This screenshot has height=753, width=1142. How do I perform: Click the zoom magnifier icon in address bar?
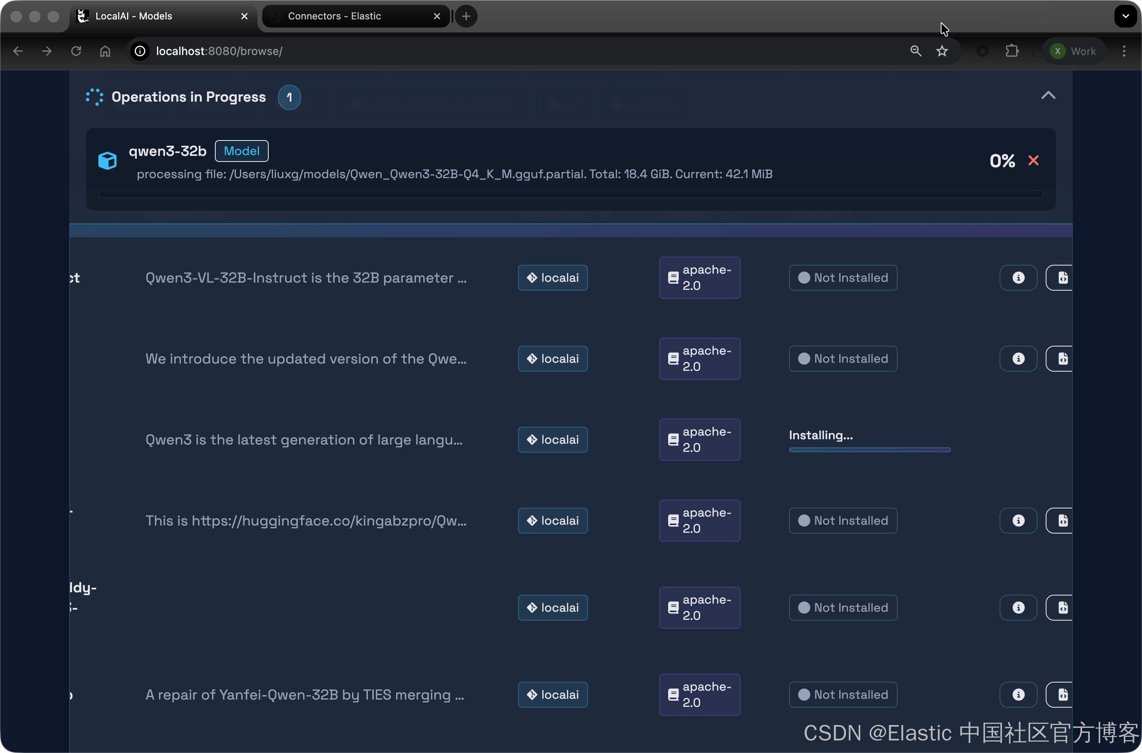[x=915, y=51]
